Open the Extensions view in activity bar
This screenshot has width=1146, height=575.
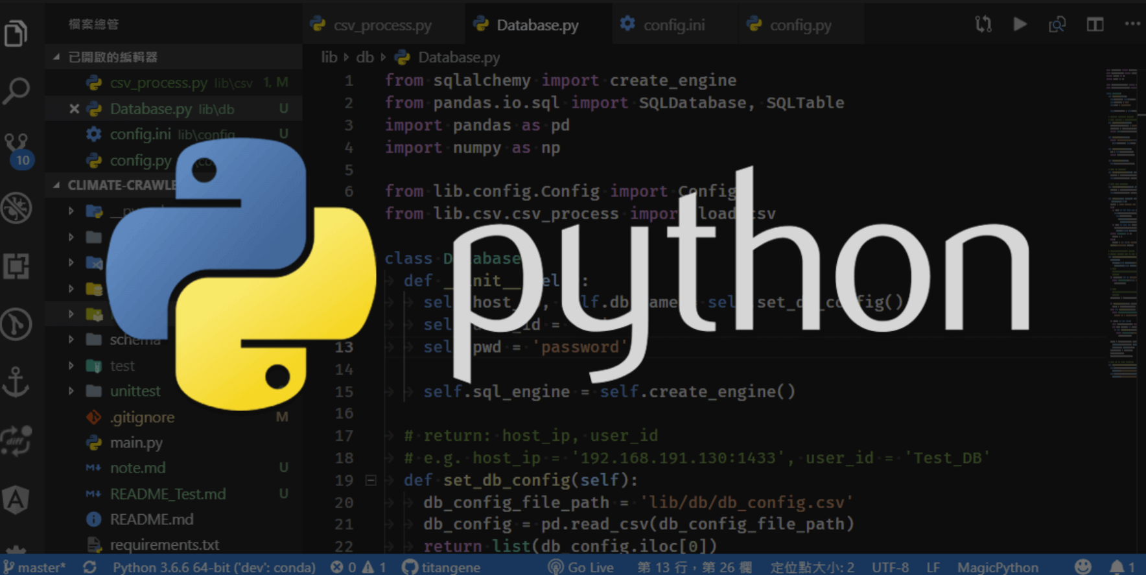pos(16,266)
